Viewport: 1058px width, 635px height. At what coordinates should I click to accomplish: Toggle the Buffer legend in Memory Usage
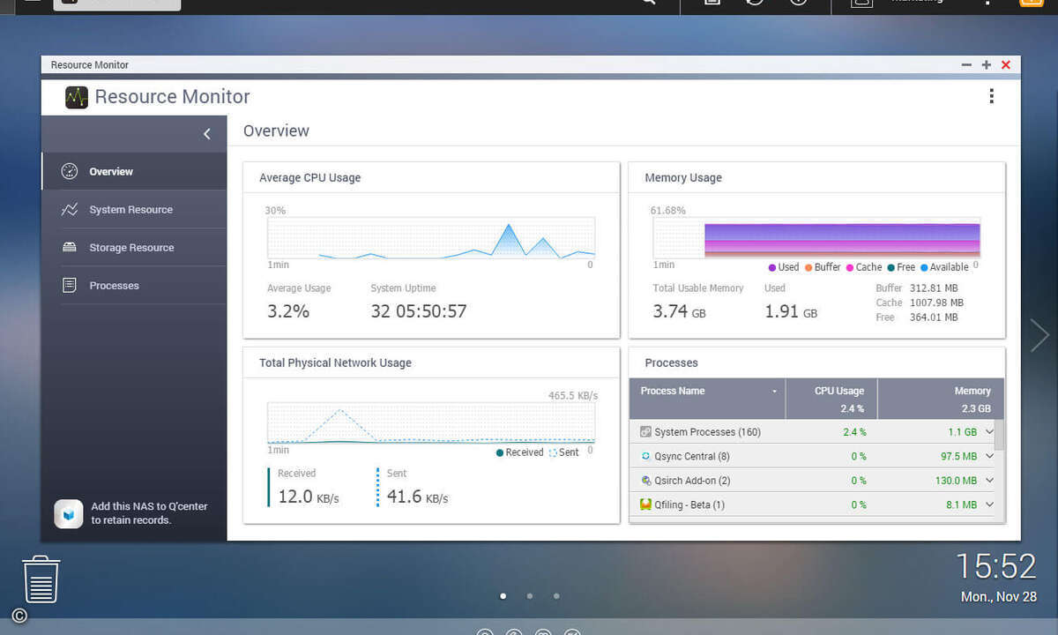tap(822, 267)
